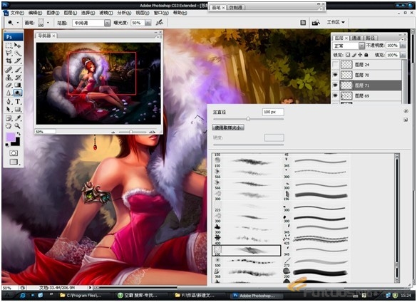Screen dimensions: 417x302
Task: Select the Move tool
Action: click(18, 45)
